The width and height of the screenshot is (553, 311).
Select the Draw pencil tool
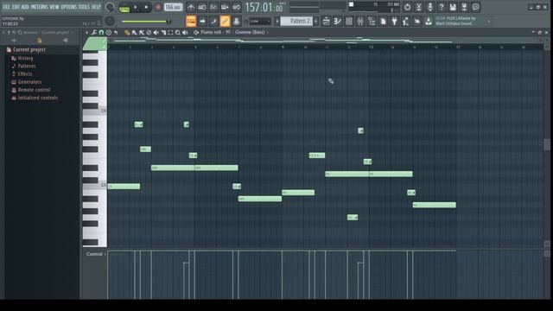tap(127, 33)
